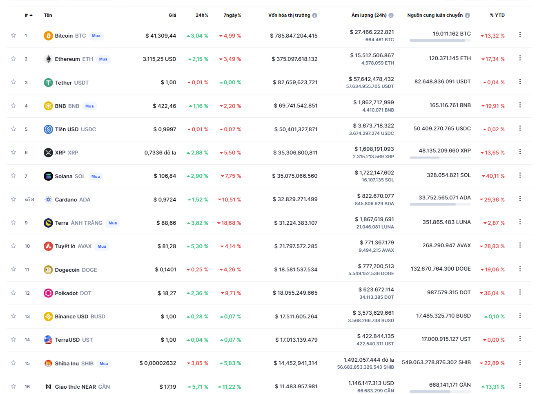Open Terra LUNA's three-dot menu
The height and width of the screenshot is (394, 546).
[520, 222]
